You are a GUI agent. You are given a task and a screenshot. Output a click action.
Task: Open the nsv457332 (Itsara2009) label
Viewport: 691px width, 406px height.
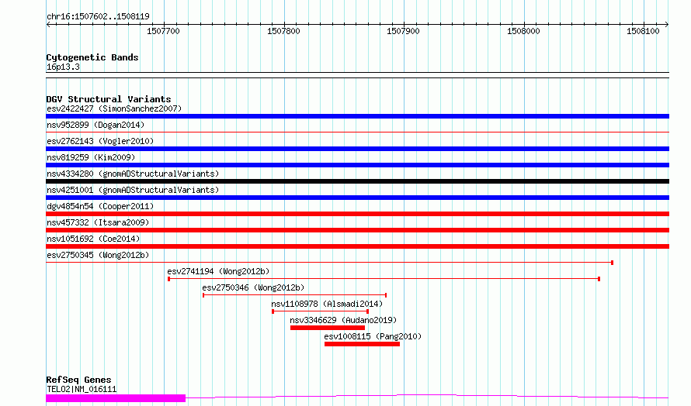[98, 222]
